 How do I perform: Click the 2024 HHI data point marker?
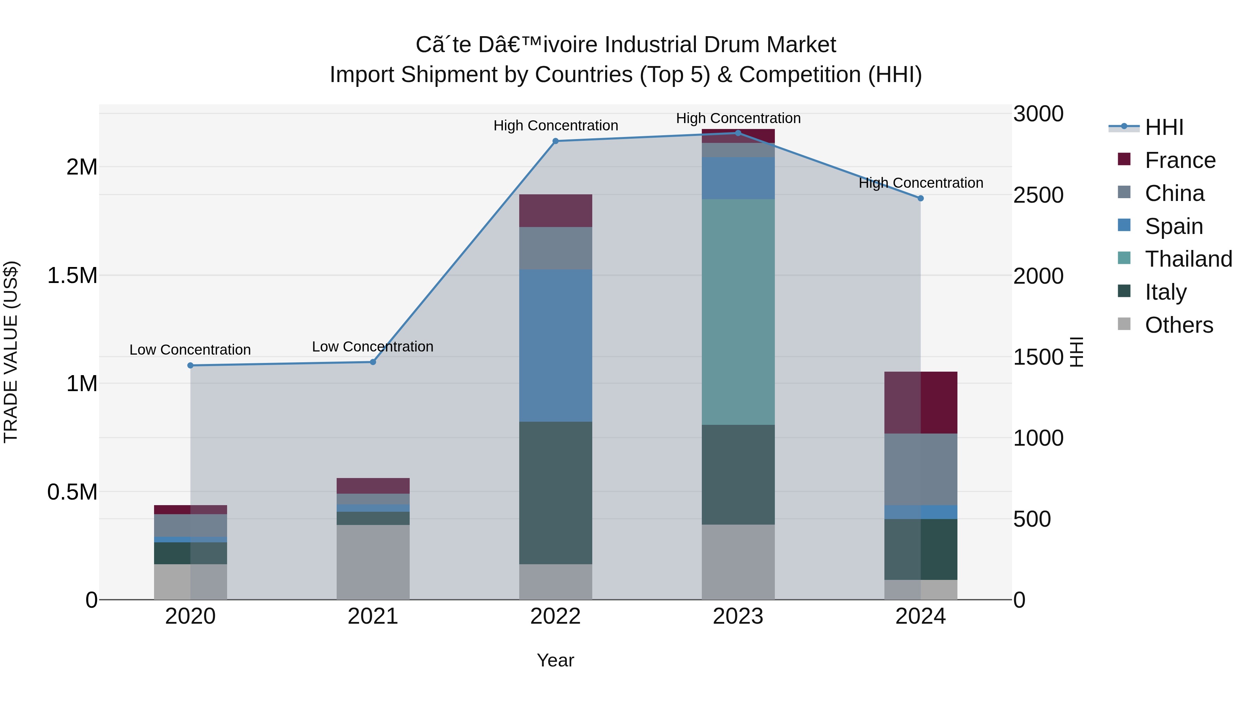point(921,198)
